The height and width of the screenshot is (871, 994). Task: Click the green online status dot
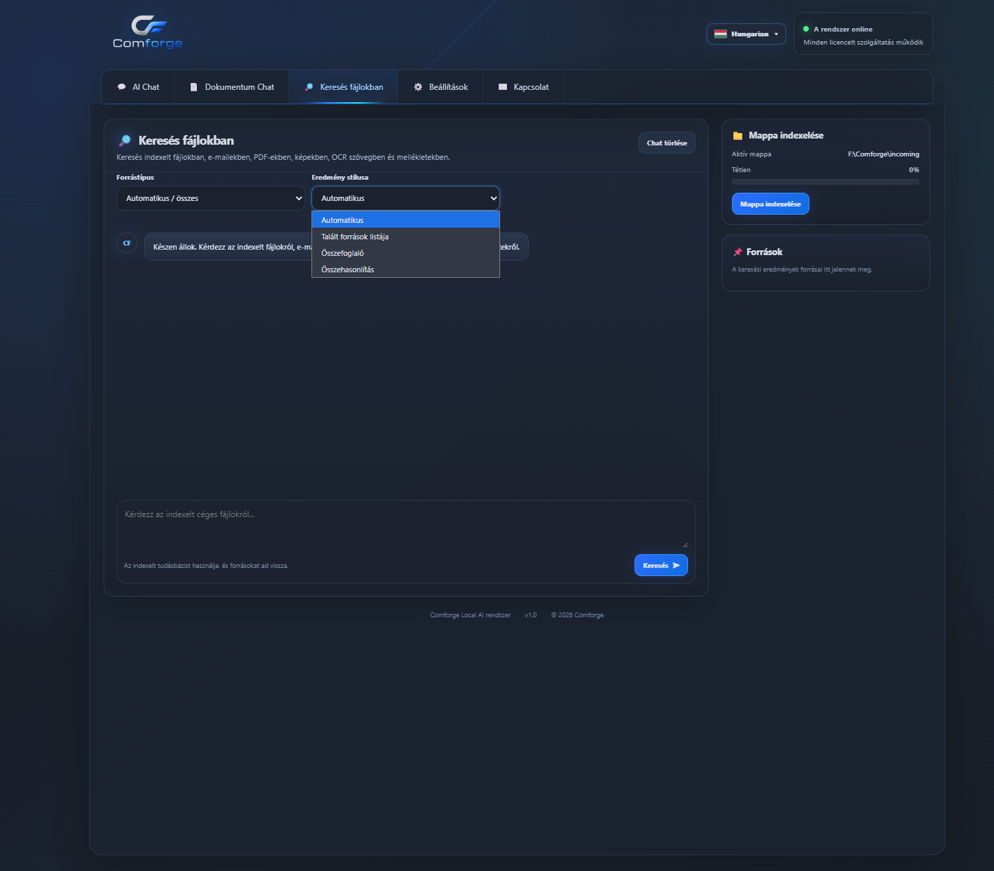(806, 29)
